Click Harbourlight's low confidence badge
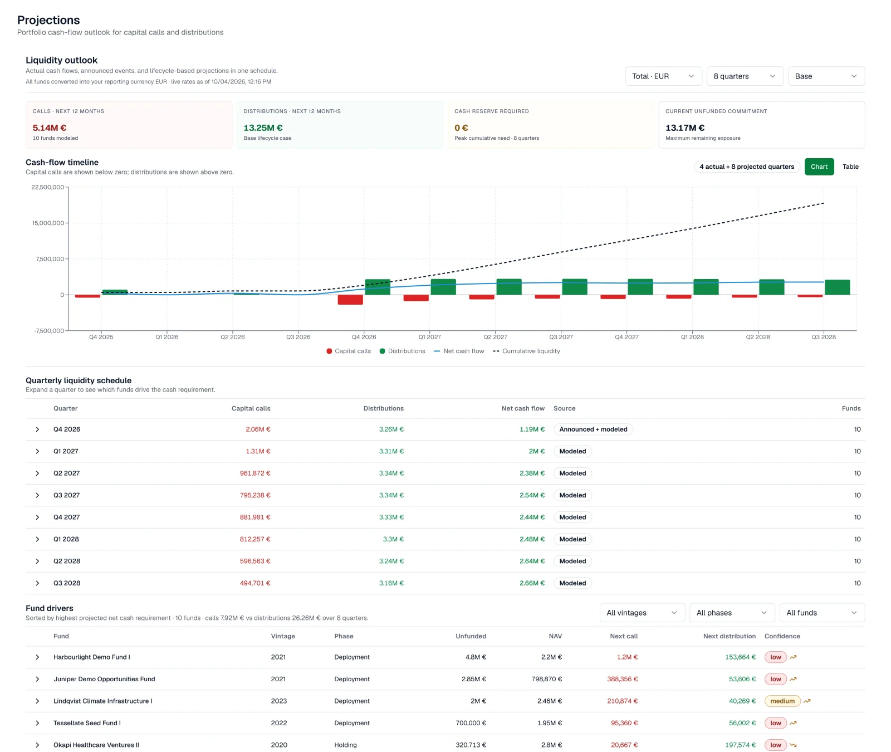 776,657
